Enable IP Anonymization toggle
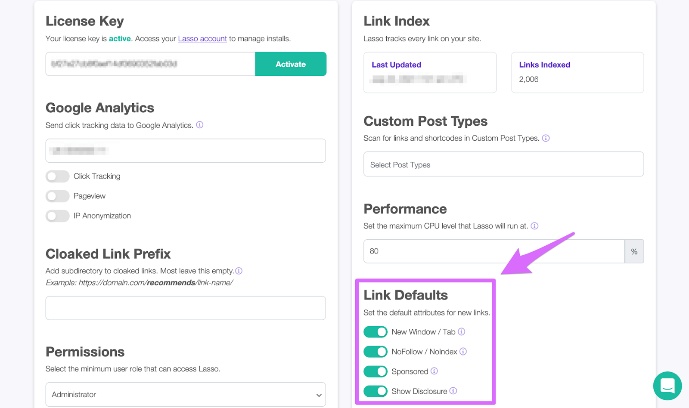 click(58, 216)
